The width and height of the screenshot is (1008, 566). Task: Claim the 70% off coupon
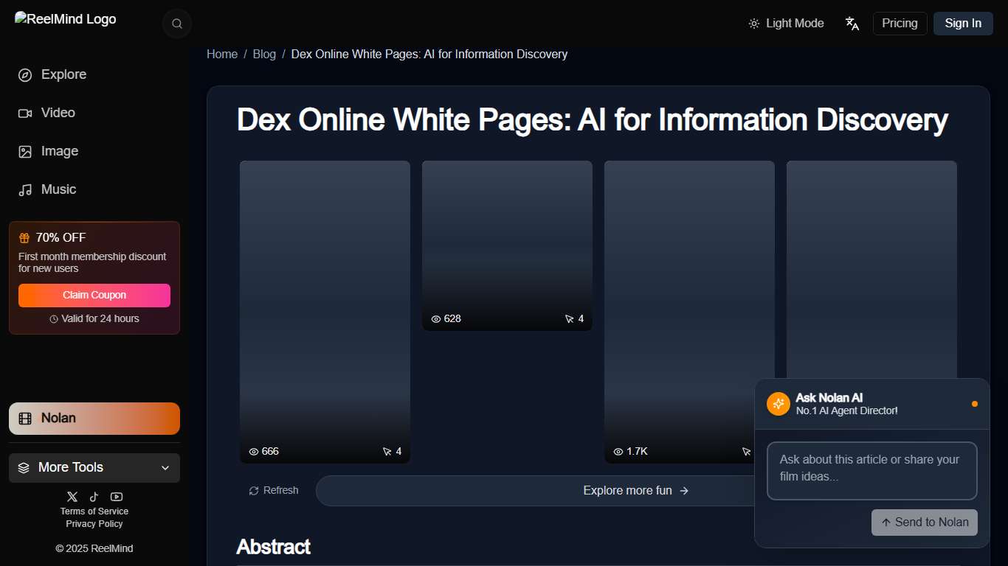click(94, 295)
